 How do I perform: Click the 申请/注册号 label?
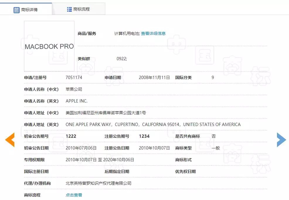(x=35, y=78)
